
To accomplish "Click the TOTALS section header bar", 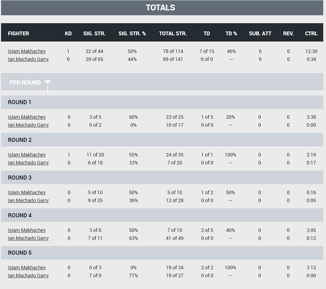I will (162, 8).
